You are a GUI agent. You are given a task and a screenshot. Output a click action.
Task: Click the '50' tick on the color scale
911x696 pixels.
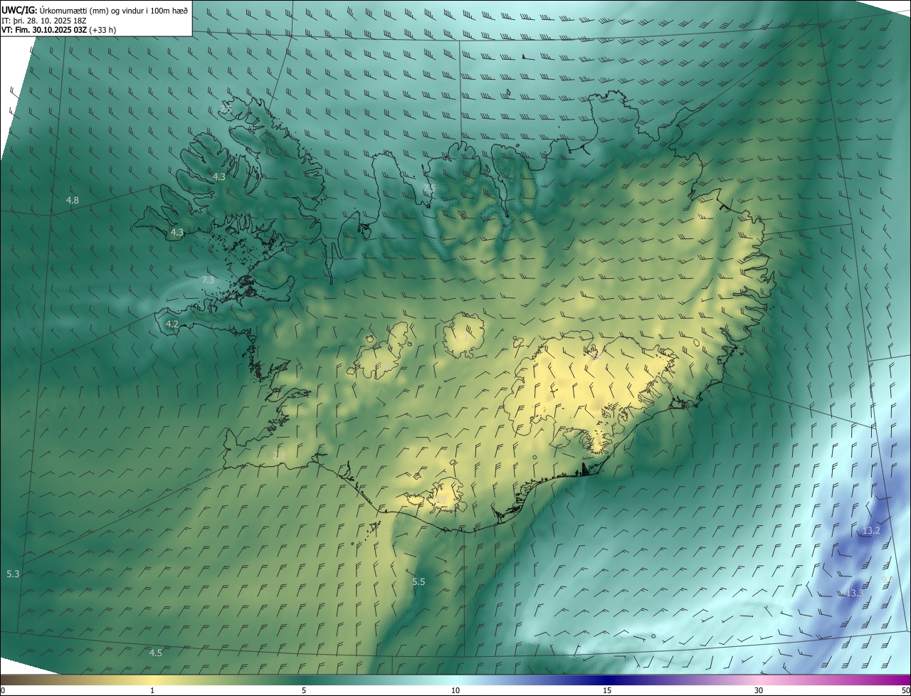905,690
